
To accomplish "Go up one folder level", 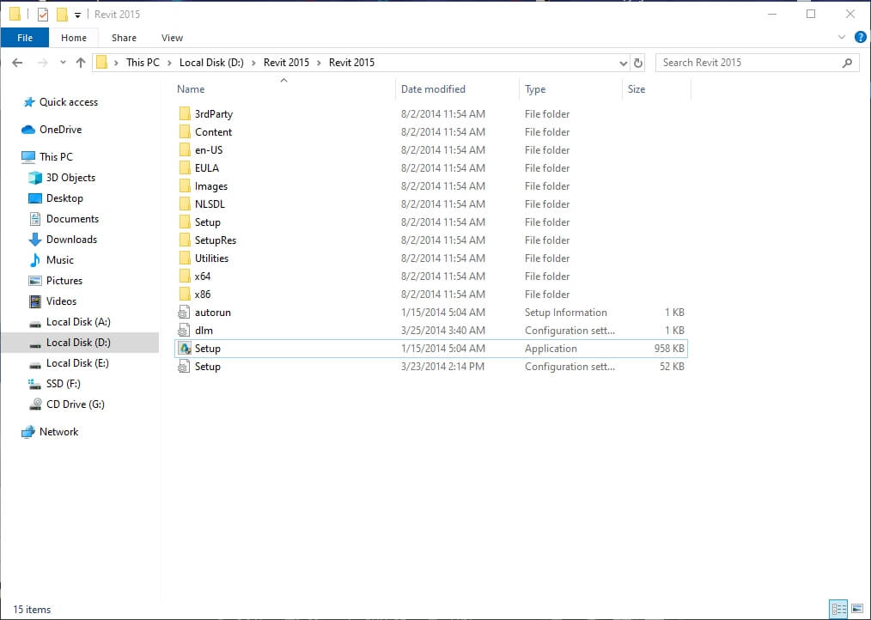I will [81, 63].
